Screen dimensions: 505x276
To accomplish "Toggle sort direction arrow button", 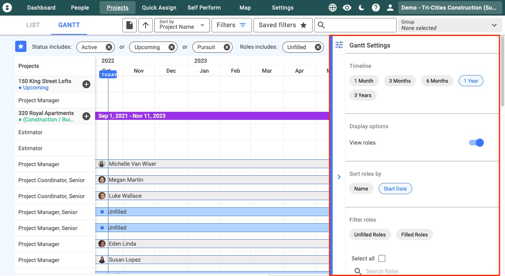I will coord(146,25).
